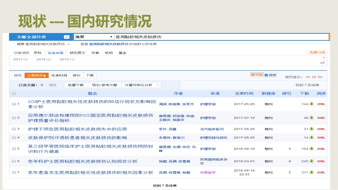
Task: Tick the select-all checkbox in table header
Action: tap(14, 93)
